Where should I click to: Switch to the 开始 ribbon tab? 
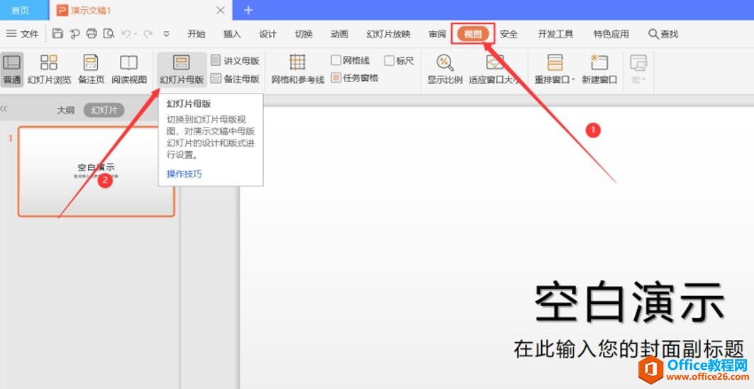click(x=196, y=33)
